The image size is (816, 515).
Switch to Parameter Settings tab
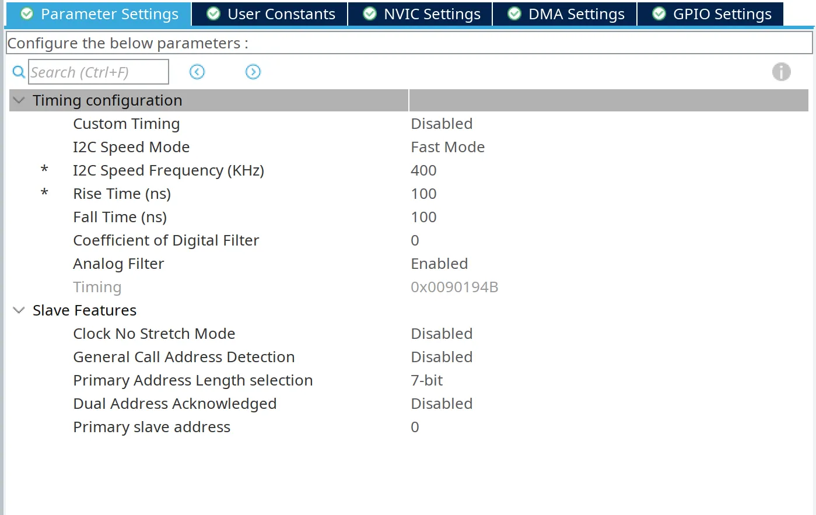(98, 14)
